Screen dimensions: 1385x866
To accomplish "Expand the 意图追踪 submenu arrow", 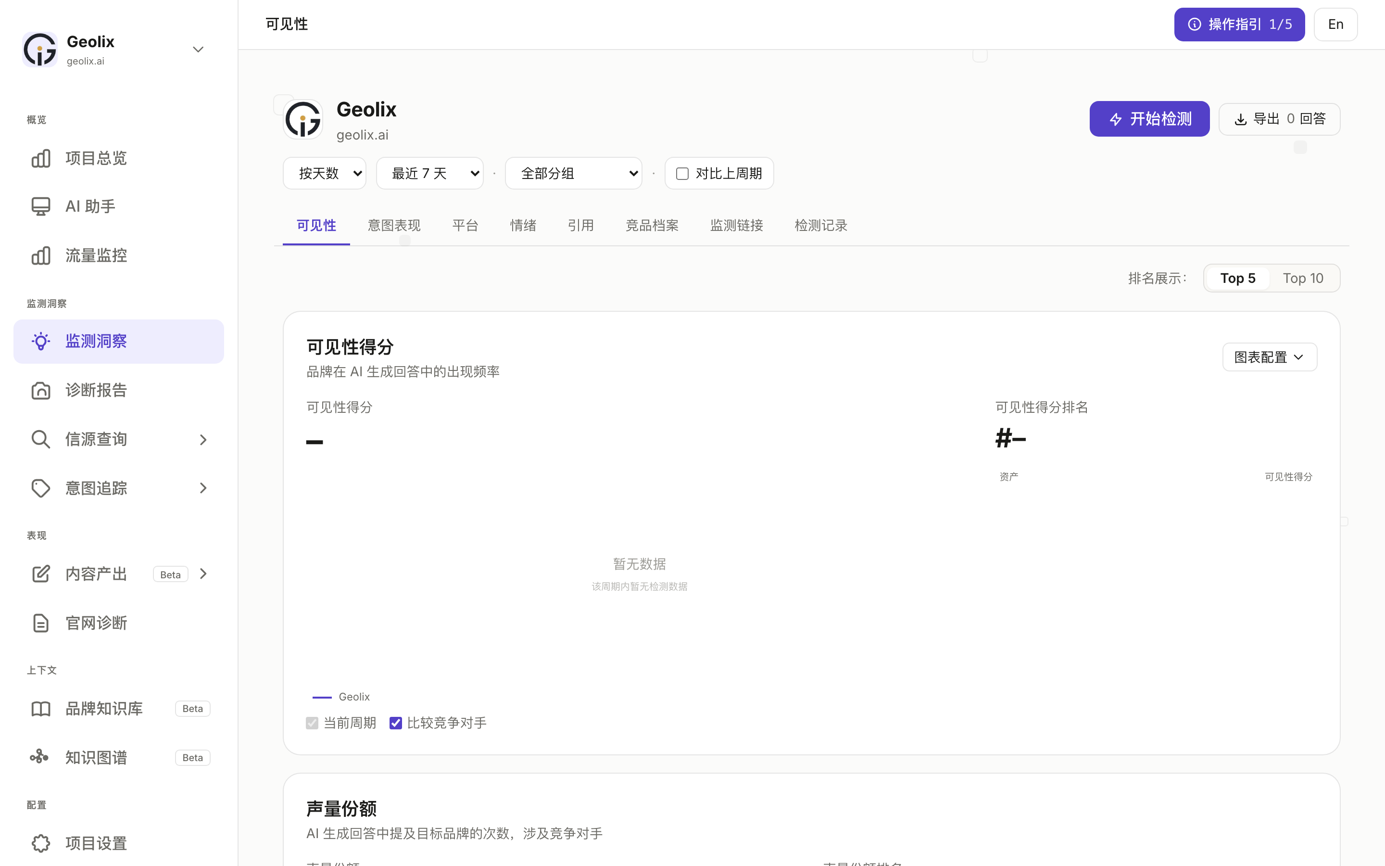I will 203,488.
